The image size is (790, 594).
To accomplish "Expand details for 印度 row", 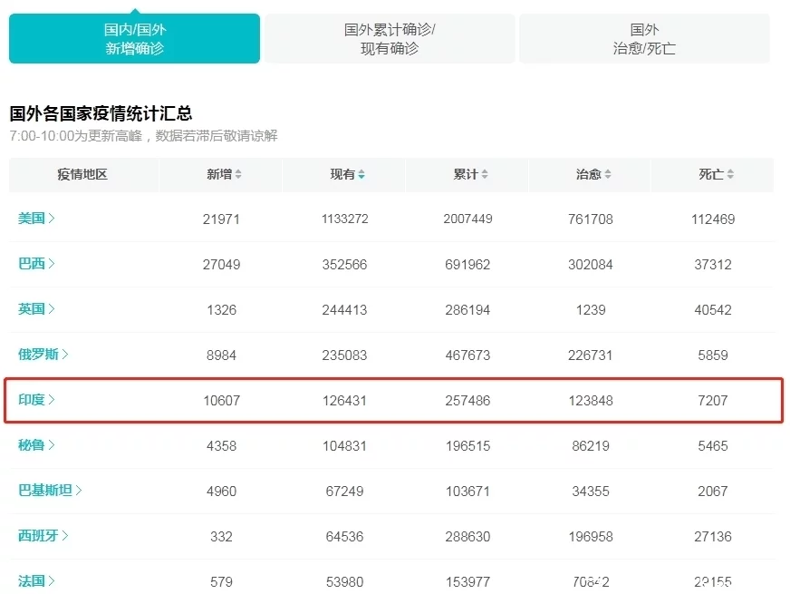I will coord(38,400).
